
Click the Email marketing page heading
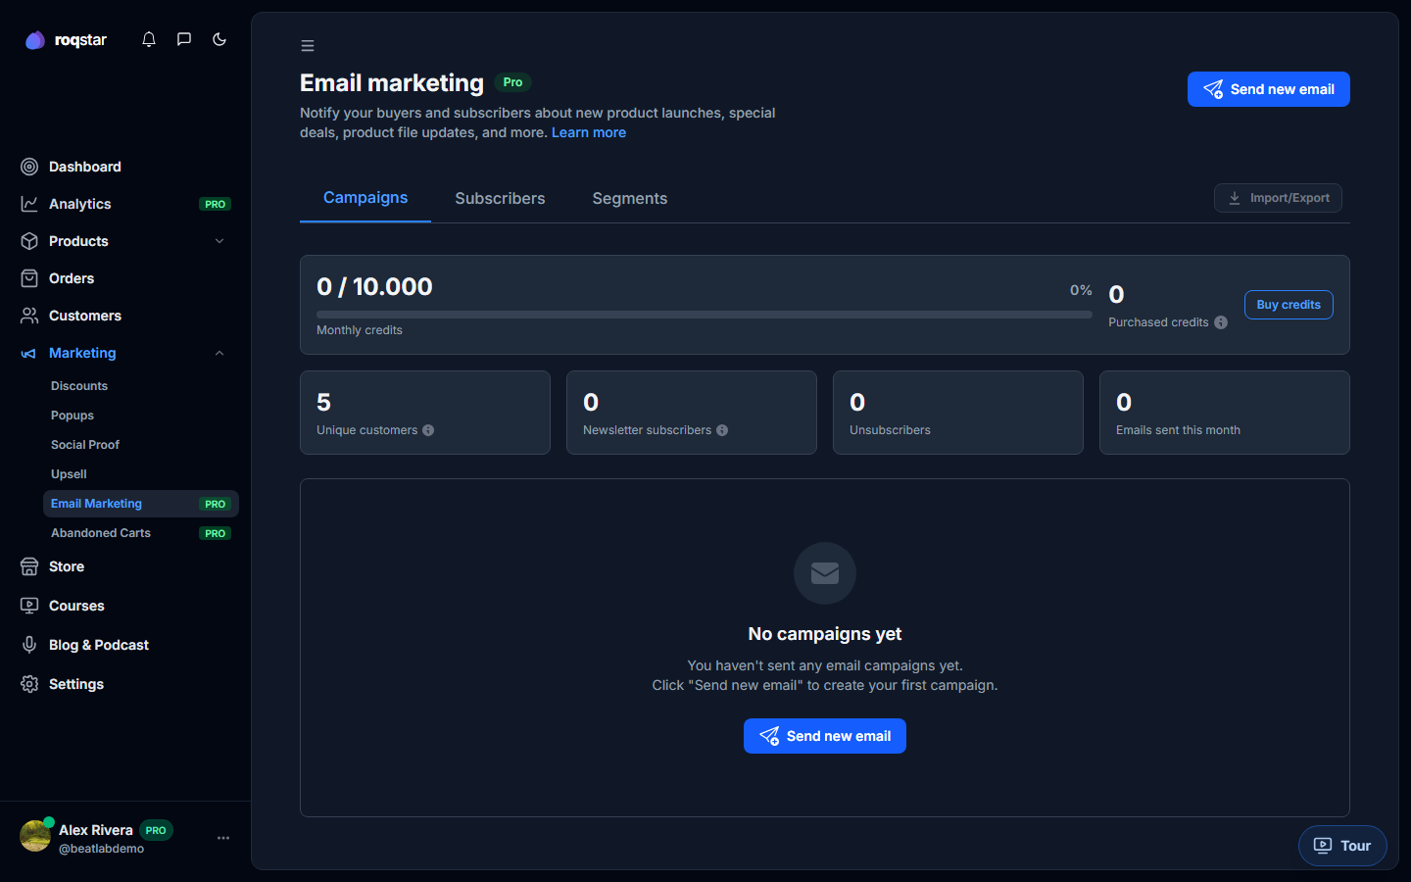(x=392, y=83)
